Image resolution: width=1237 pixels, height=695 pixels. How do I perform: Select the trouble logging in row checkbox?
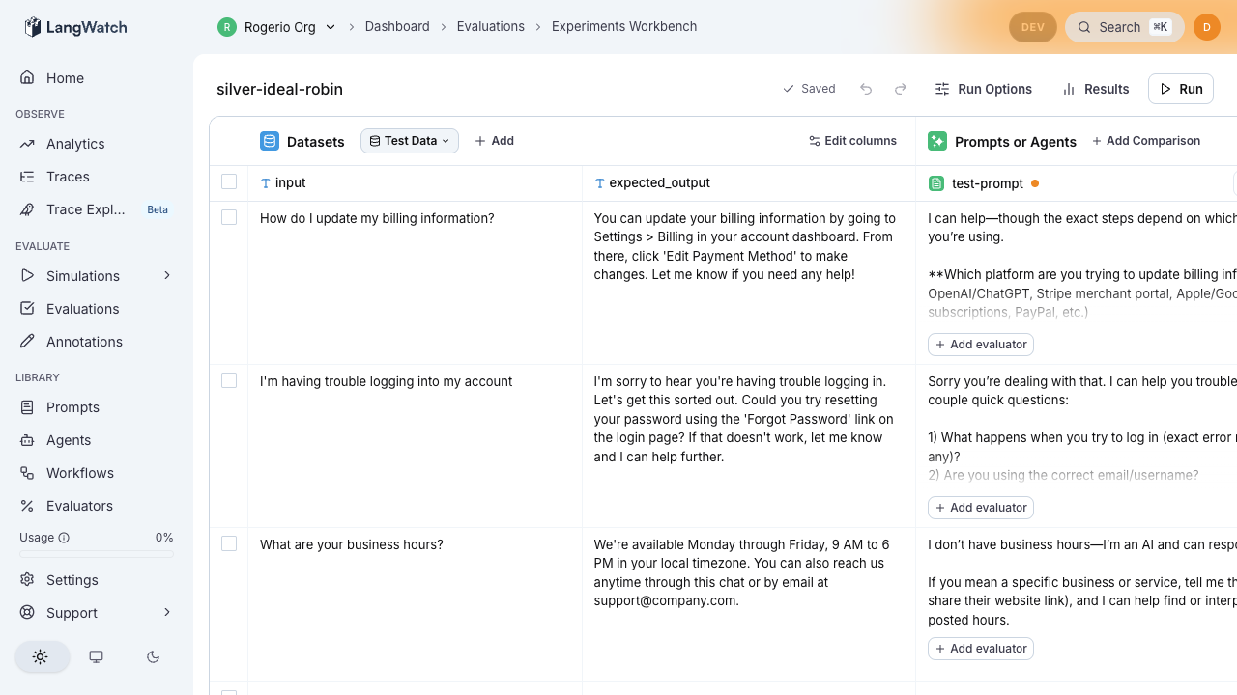click(229, 380)
